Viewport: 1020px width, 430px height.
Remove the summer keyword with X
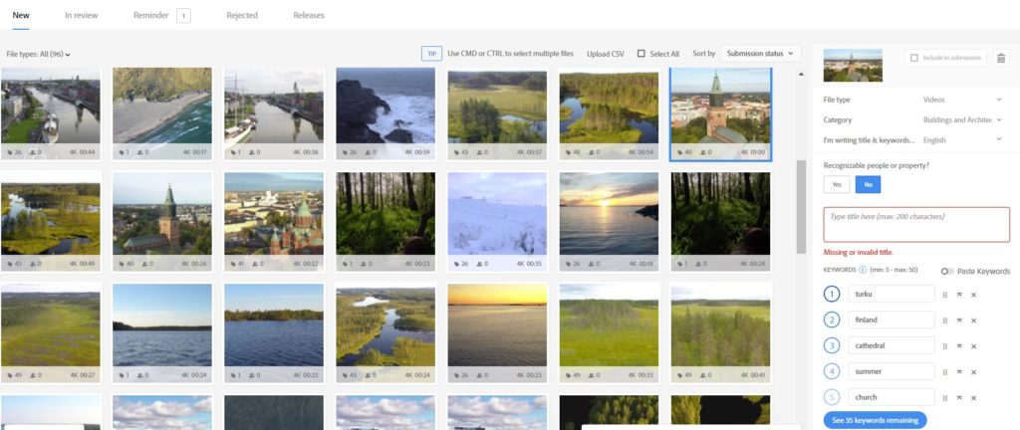tap(974, 372)
